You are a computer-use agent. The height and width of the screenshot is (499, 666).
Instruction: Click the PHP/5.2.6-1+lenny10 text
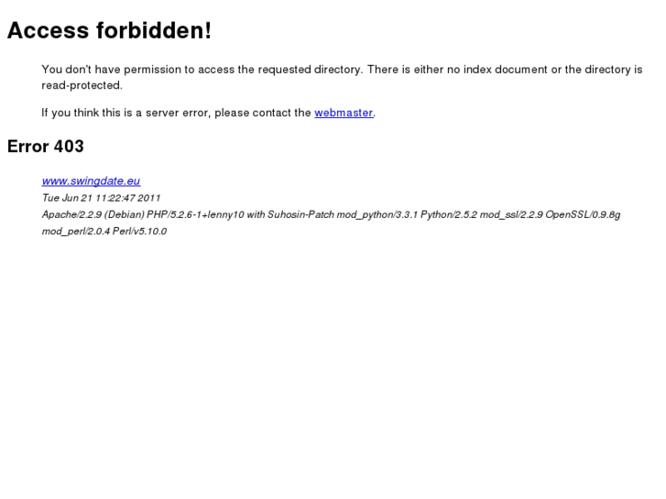click(x=195, y=214)
